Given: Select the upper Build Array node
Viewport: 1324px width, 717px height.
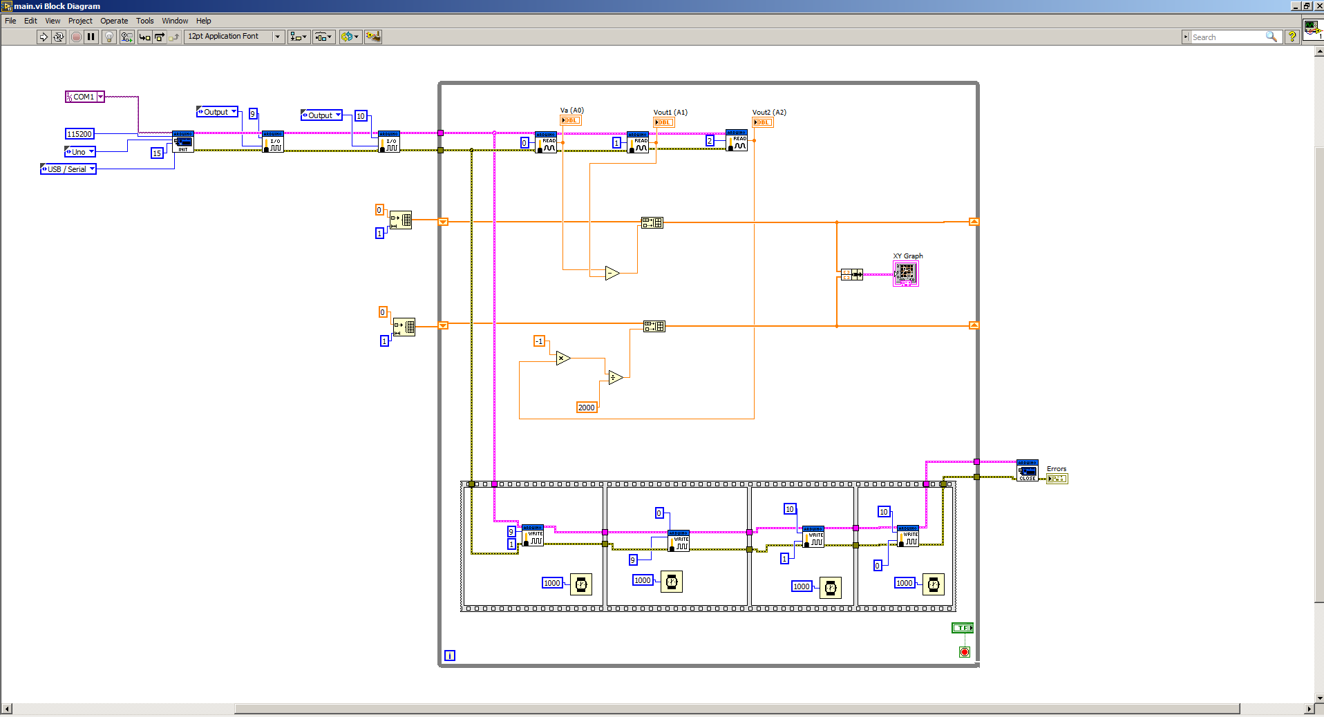Looking at the screenshot, I should (x=652, y=222).
